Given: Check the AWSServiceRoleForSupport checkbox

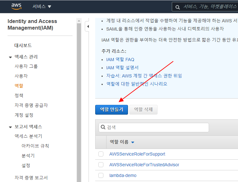Looking at the screenshot, I should tap(101, 154).
